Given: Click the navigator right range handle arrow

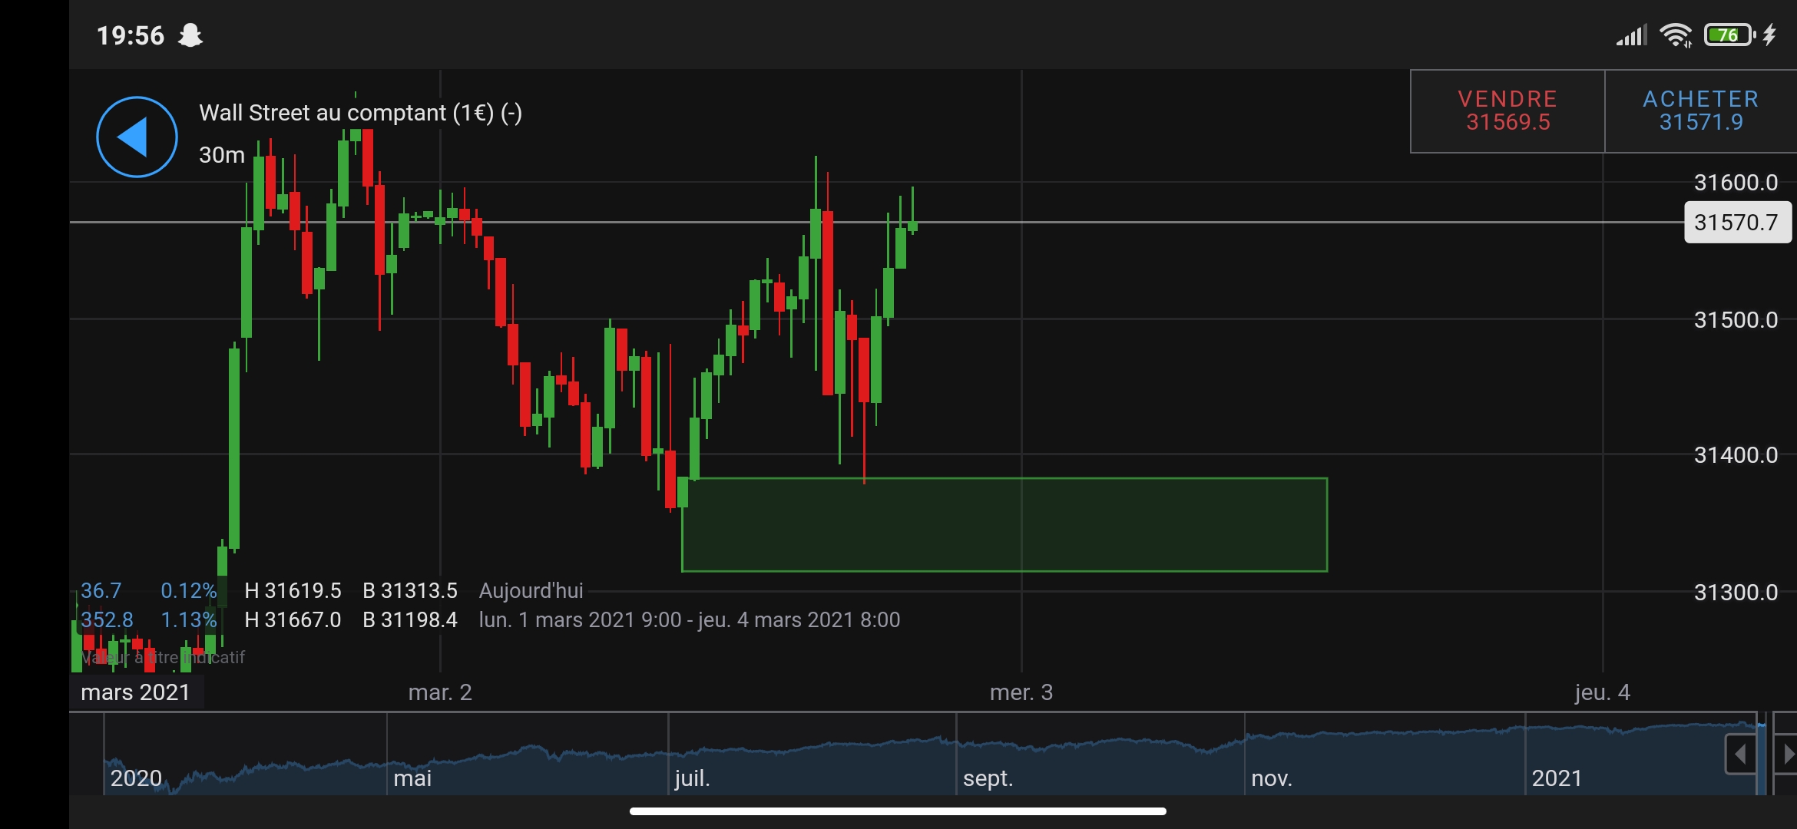Looking at the screenshot, I should click(1788, 755).
